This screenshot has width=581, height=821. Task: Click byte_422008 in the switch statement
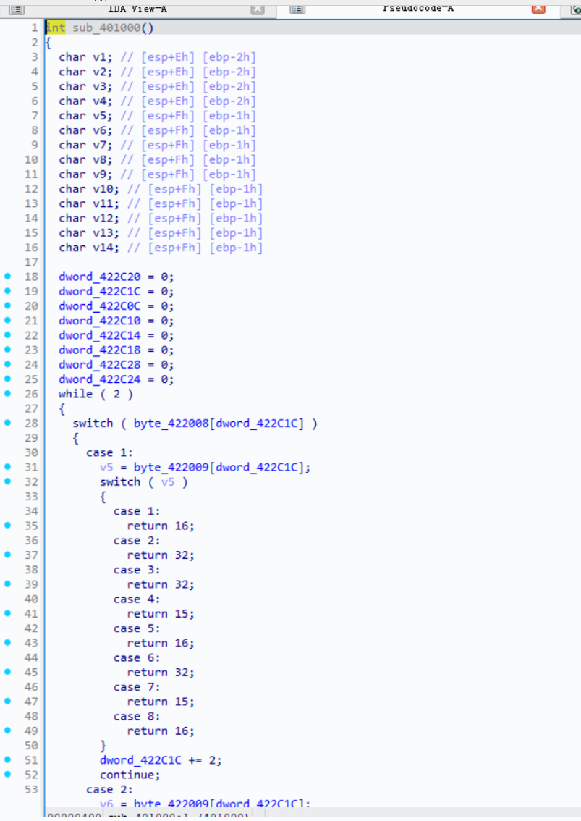click(171, 423)
